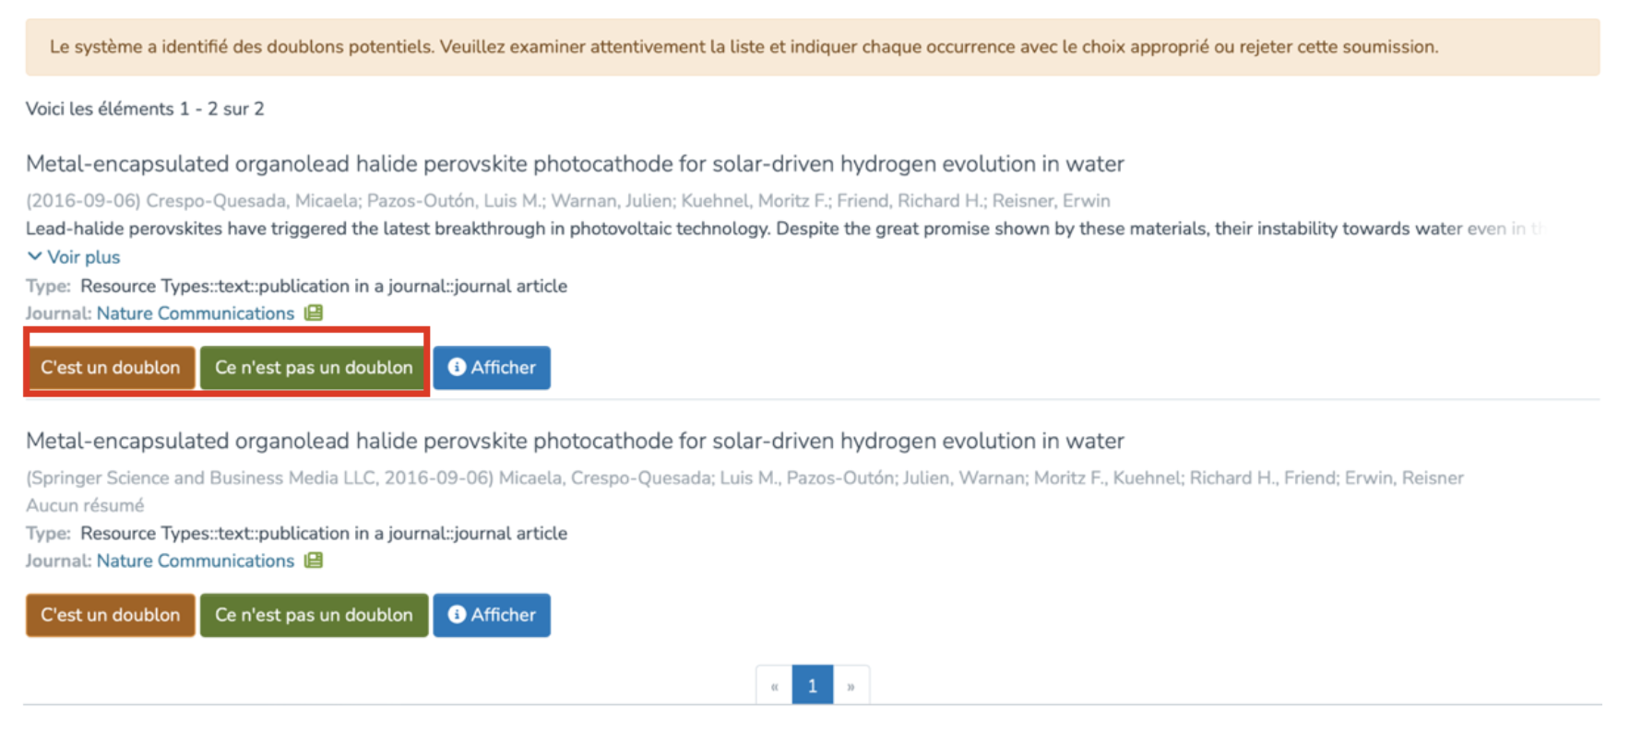Click the "Aucun résumé" text of second record

85,505
